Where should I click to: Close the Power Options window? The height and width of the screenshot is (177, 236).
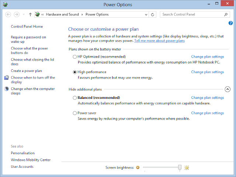click(228, 3)
